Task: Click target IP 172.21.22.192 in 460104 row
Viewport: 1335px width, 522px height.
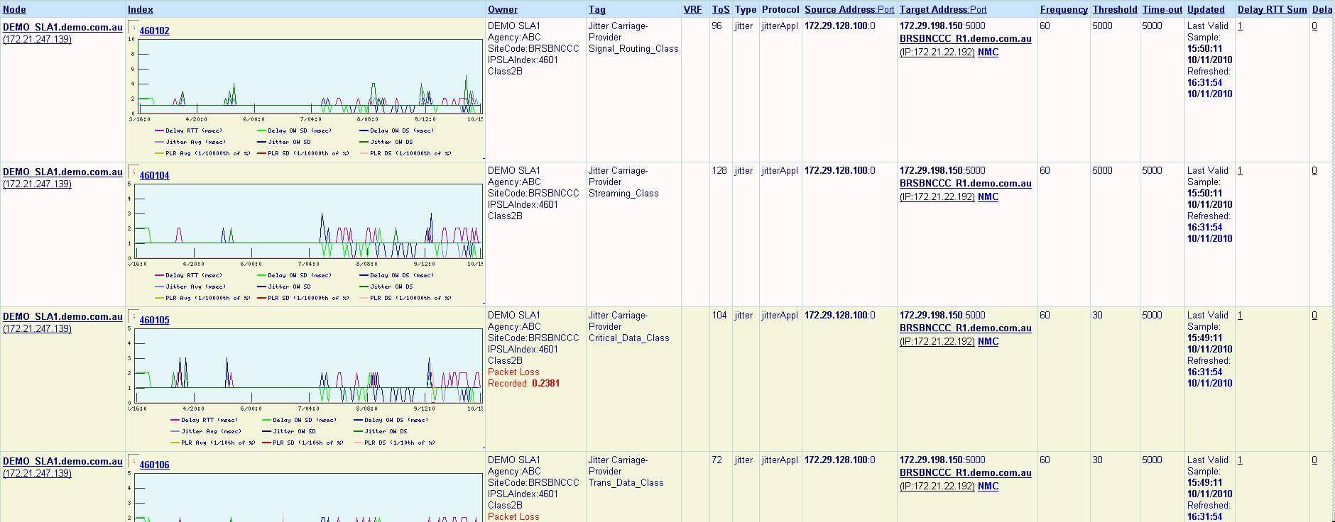Action: tap(937, 197)
